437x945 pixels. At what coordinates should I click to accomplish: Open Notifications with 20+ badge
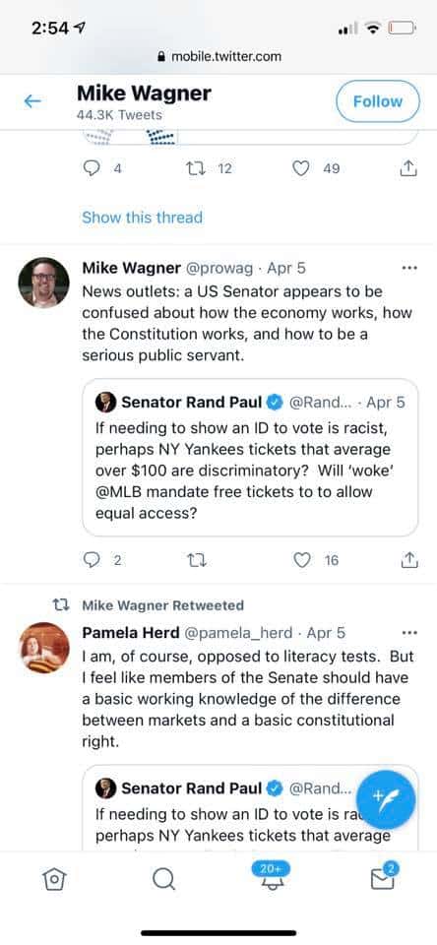[271, 876]
